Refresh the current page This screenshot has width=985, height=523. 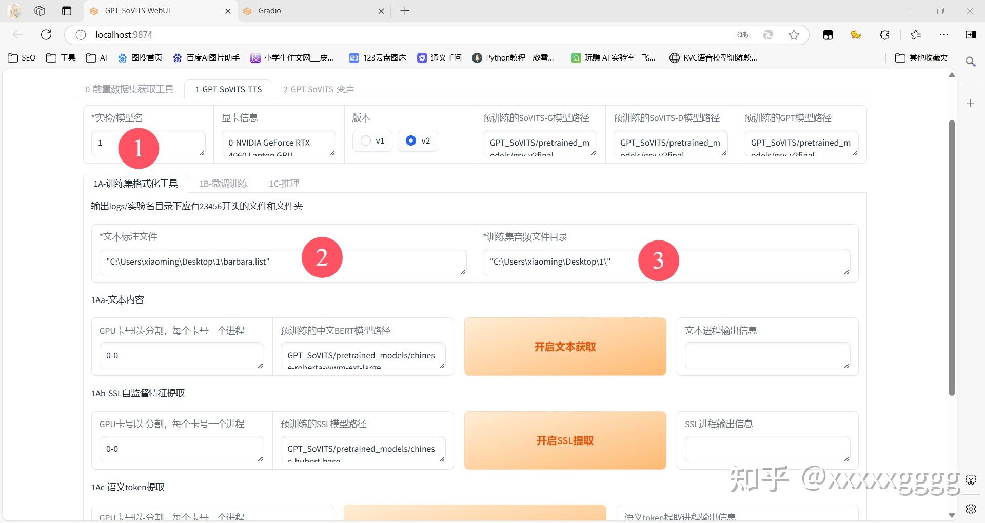click(x=46, y=34)
